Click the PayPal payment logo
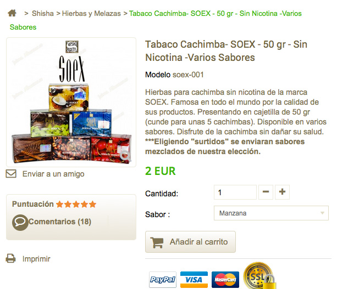The height and width of the screenshot is (289, 337). 163,280
